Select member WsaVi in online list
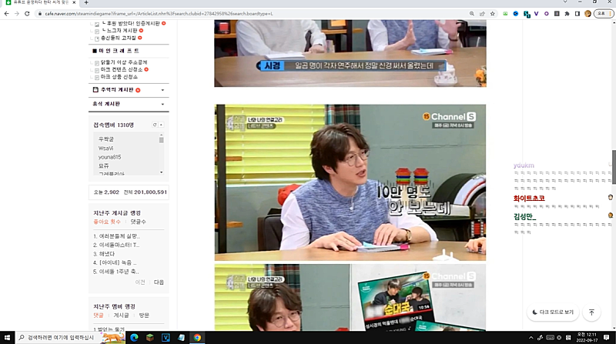The image size is (616, 344). tap(105, 149)
